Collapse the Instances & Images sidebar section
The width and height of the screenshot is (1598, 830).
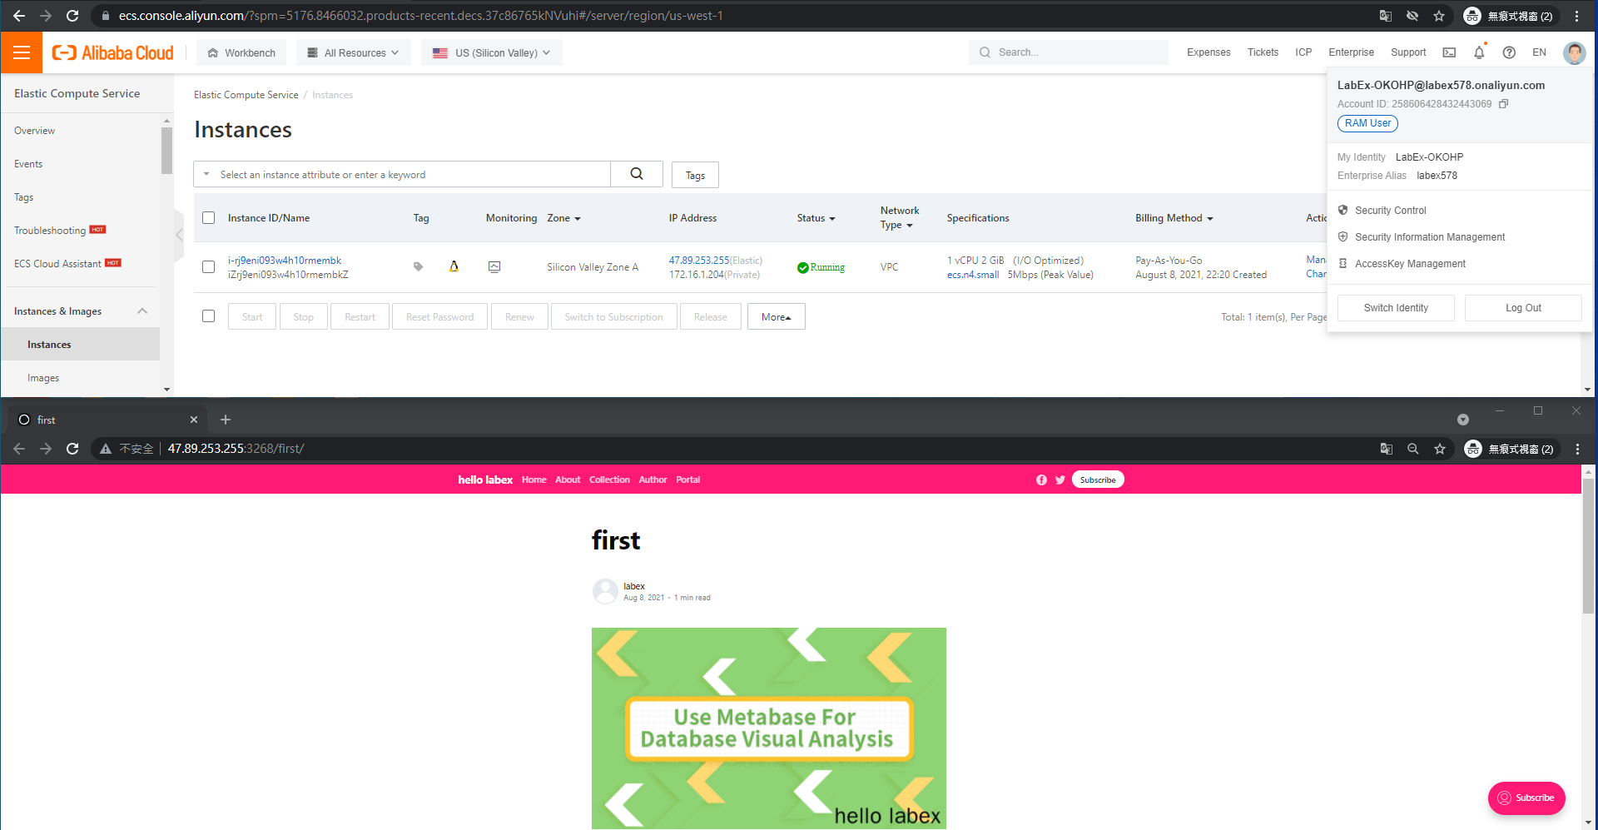point(142,311)
